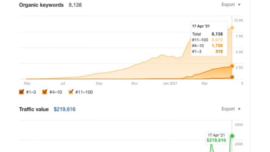Click the Nov label on chart axis
This screenshot has width=270, height=152.
tap(134, 84)
